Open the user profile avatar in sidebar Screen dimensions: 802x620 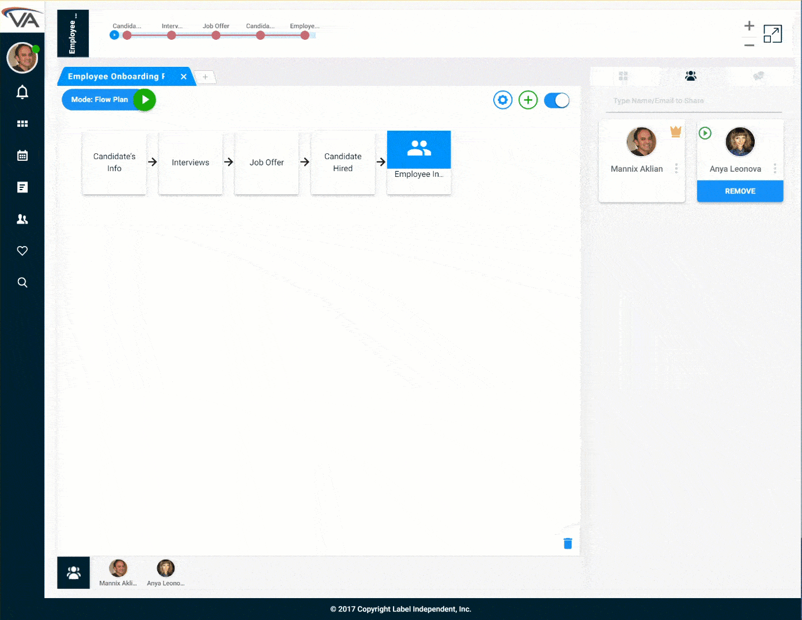22,58
